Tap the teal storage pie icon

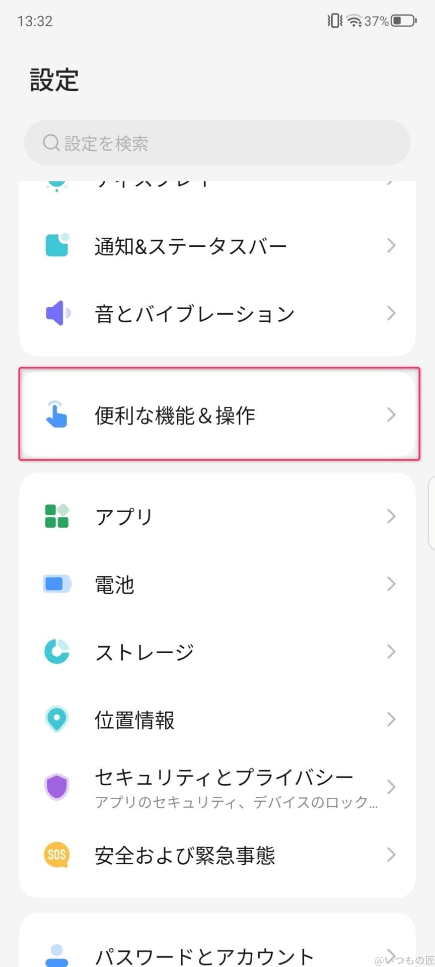coord(57,651)
